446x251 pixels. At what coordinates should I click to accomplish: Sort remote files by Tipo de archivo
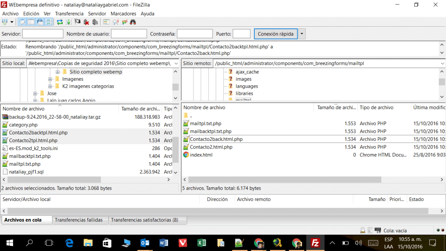[384, 107]
